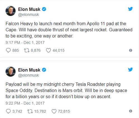The image size is (139, 118).
Task: Open the 9:17 PM - Dec 1, 2017 timestamp
Action: tap(25, 43)
